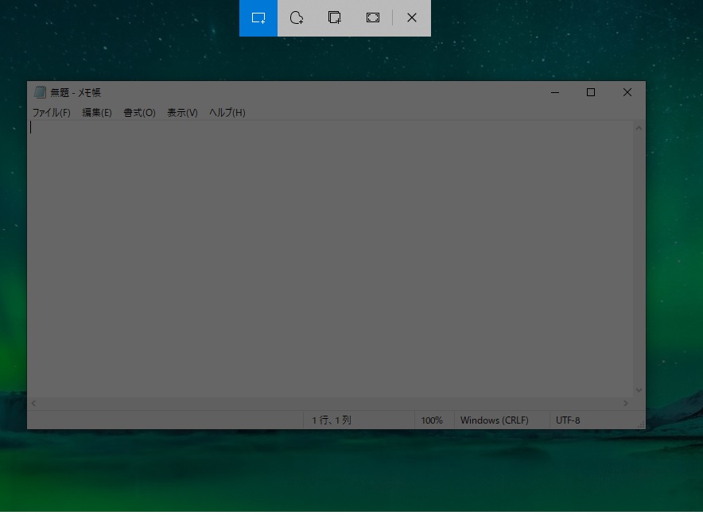Open the 表示(V) menu
703x515 pixels.
(182, 113)
